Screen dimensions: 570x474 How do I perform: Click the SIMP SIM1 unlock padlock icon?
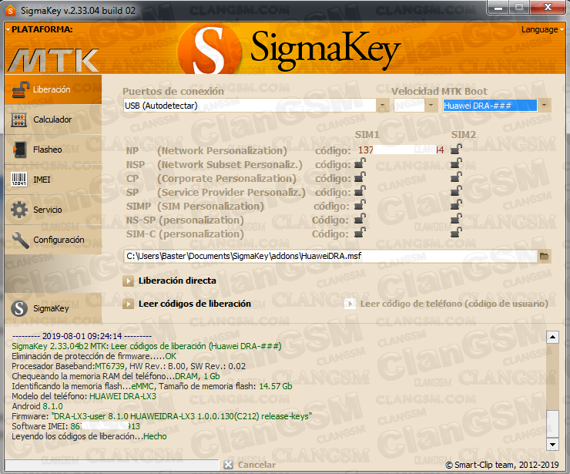click(x=360, y=204)
